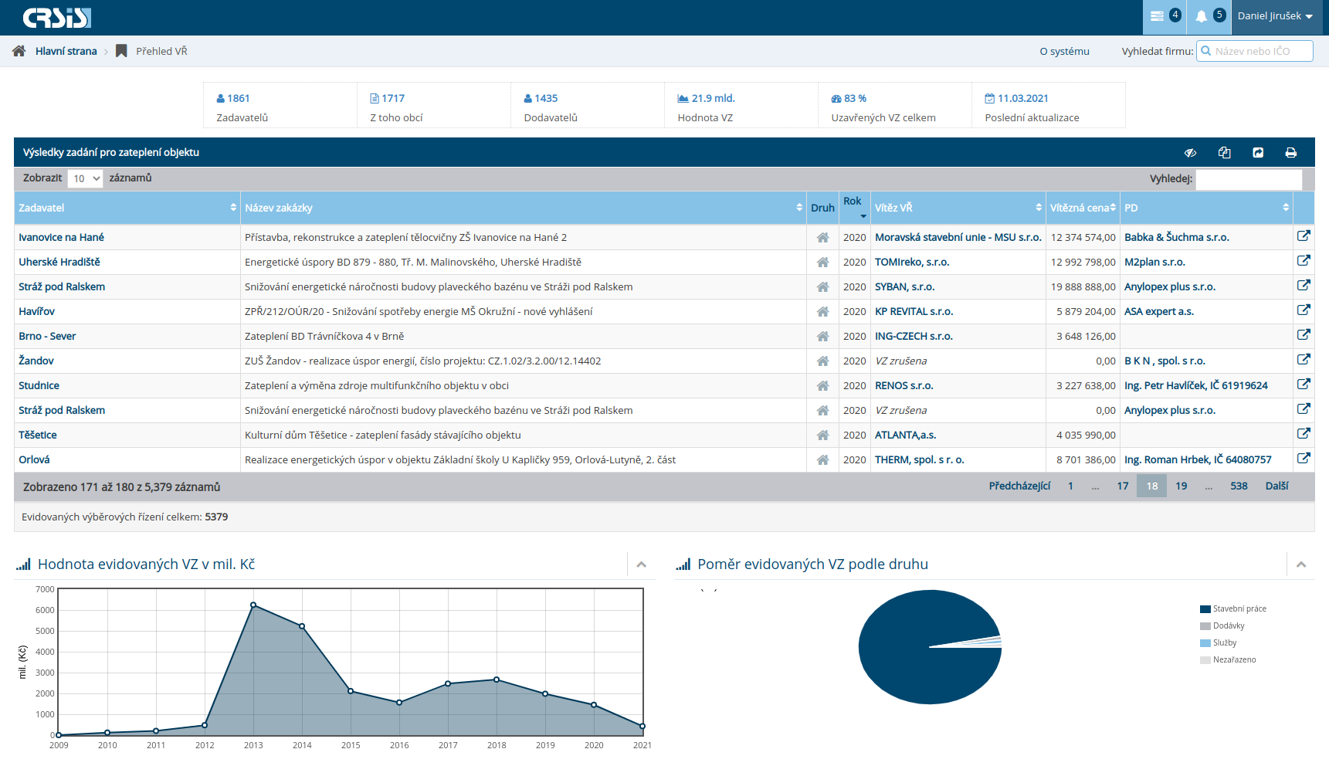Open the Uherské Hradiště zadavatel link
This screenshot has width=1329, height=766.
point(59,262)
